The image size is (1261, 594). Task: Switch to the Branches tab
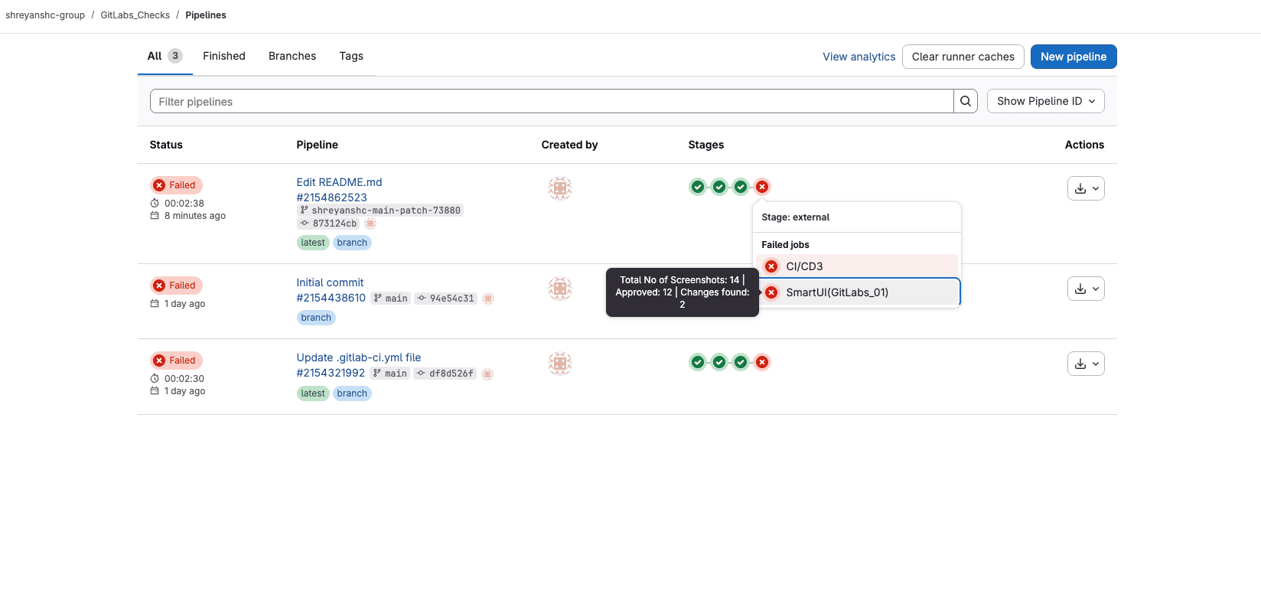(x=292, y=56)
